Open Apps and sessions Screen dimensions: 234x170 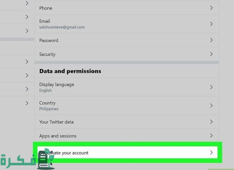pyautogui.click(x=127, y=136)
